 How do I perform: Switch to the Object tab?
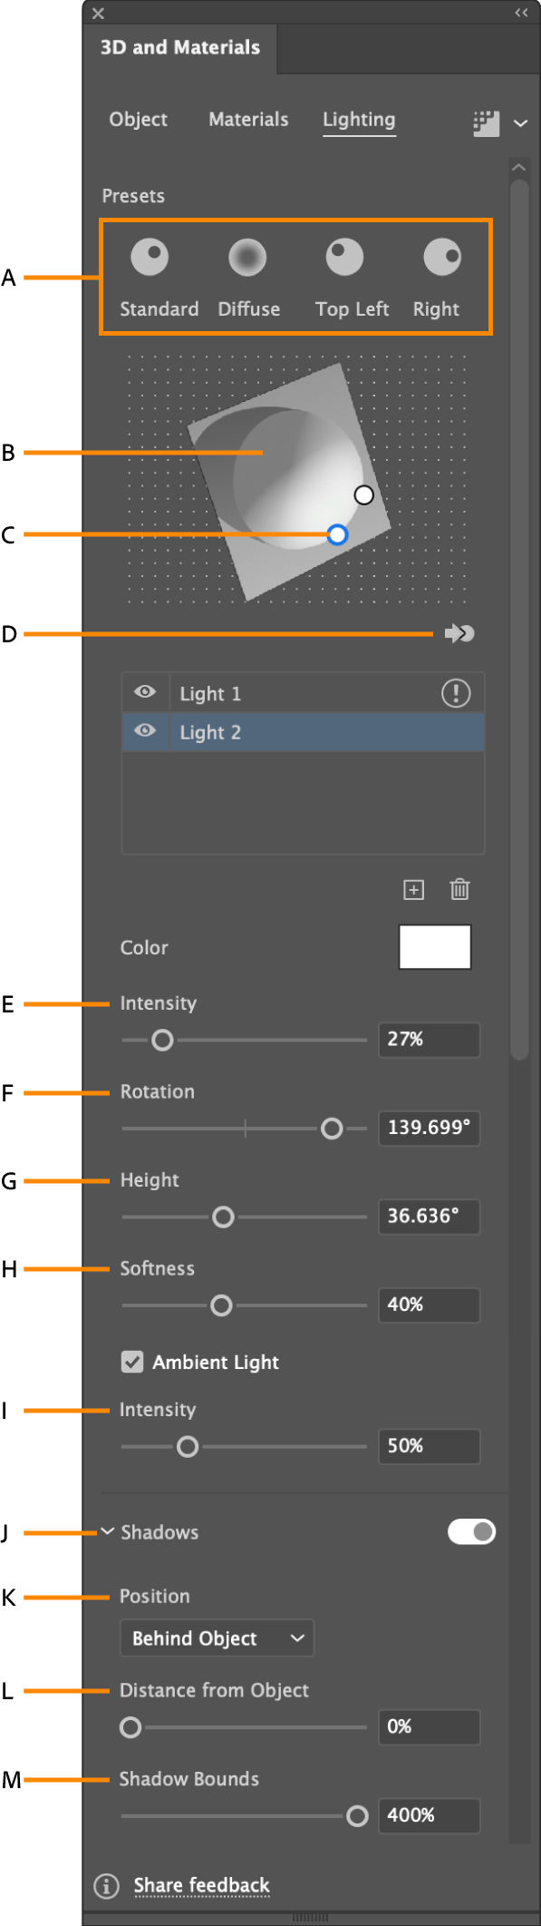pos(138,120)
